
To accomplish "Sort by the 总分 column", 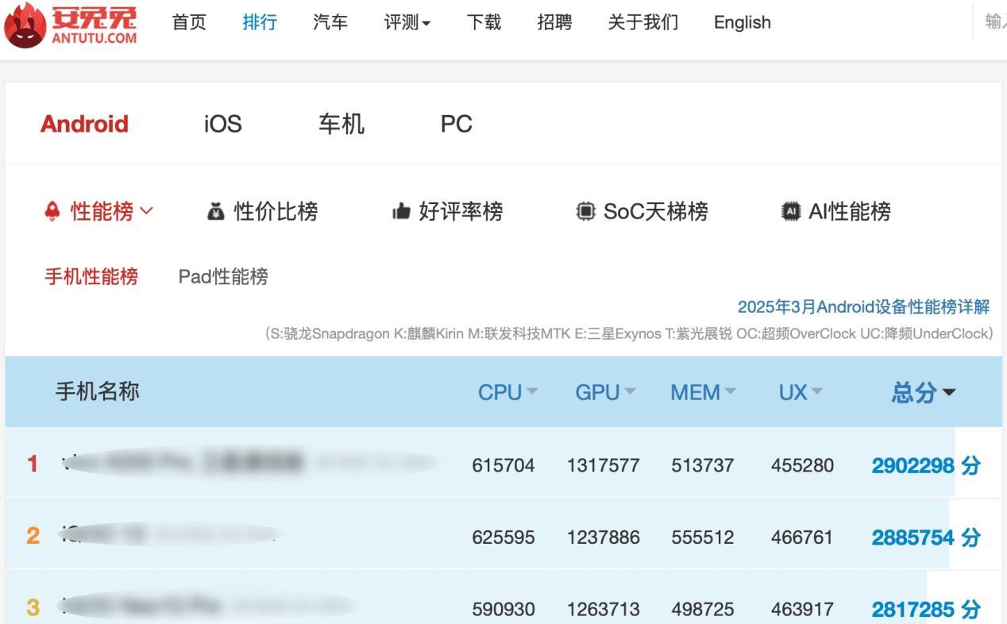I will pos(924,392).
